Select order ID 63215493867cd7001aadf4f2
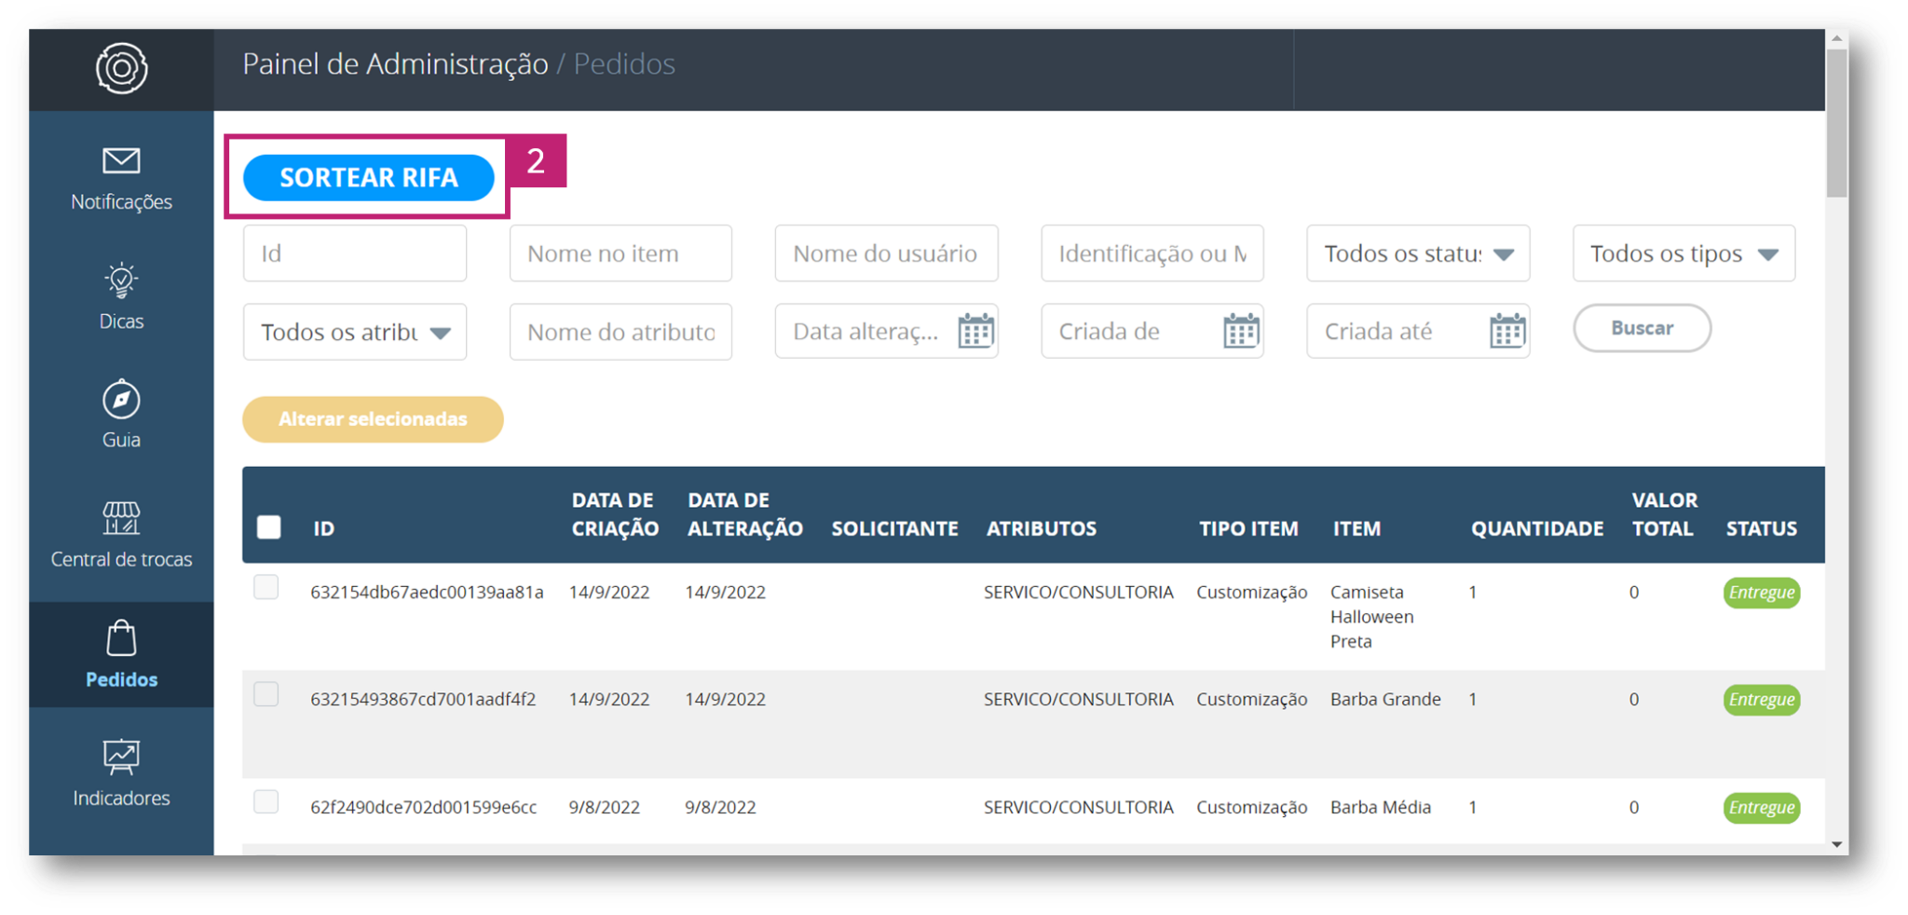This screenshot has height=915, width=1908. point(423,700)
